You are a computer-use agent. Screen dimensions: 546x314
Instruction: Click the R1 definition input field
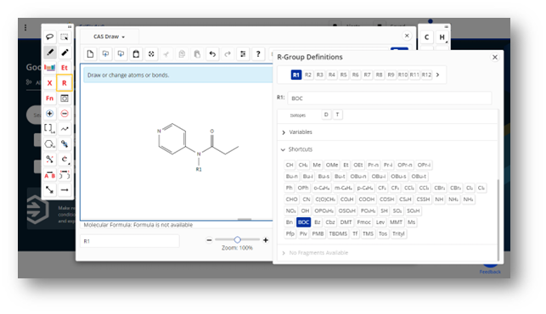390,98
